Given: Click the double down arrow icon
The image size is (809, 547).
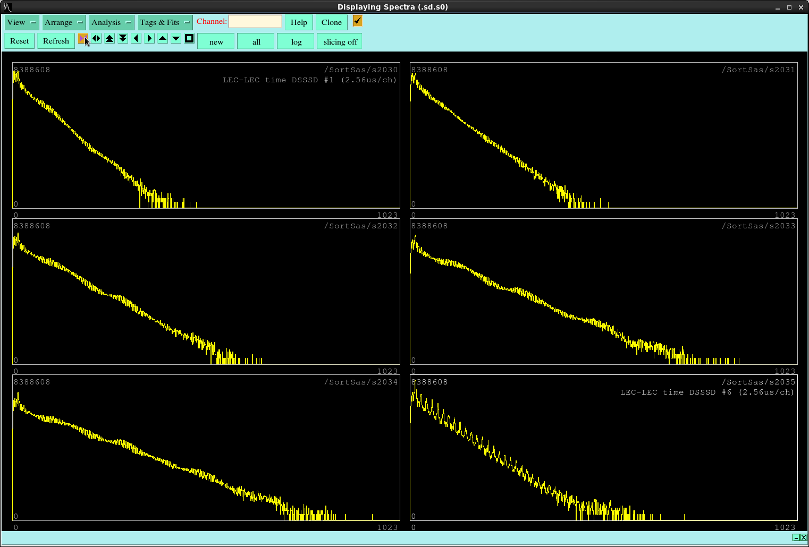Looking at the screenshot, I should (123, 38).
